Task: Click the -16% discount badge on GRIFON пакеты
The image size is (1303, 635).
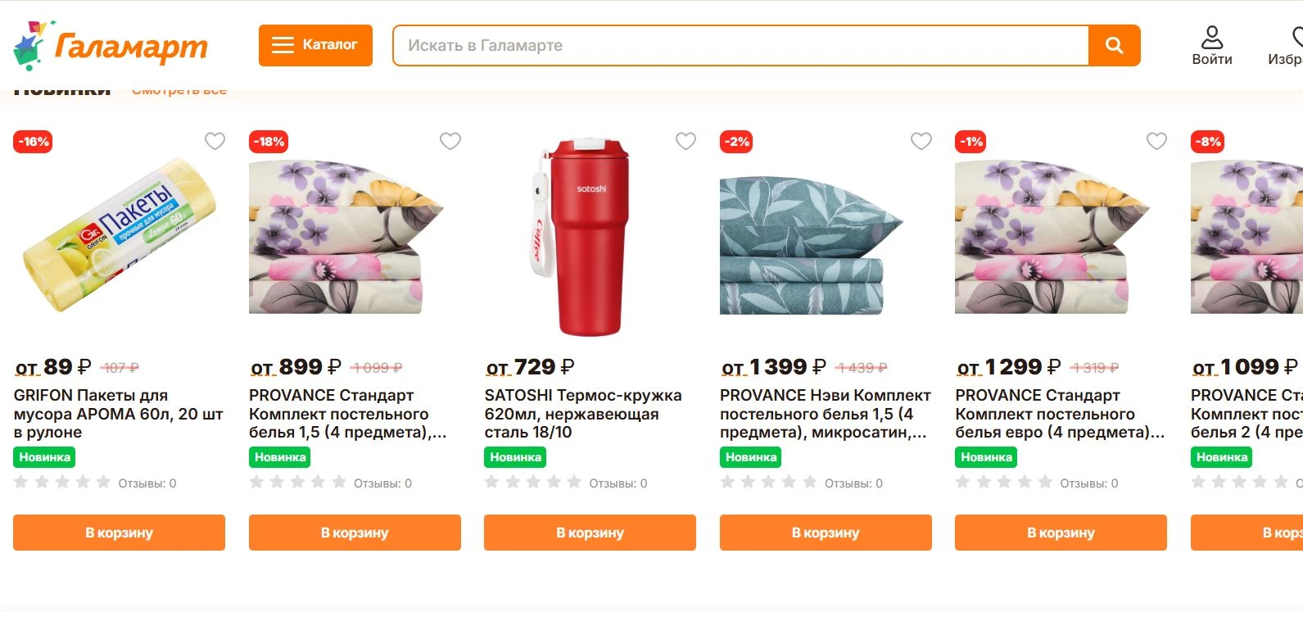Action: point(31,141)
